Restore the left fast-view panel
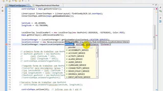This screenshot has width=163, height=91. click(x=2, y=7)
